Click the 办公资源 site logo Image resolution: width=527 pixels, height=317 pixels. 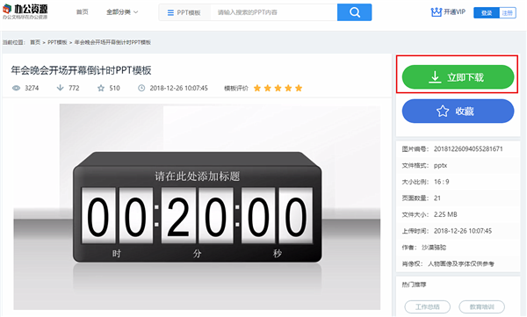[25, 11]
